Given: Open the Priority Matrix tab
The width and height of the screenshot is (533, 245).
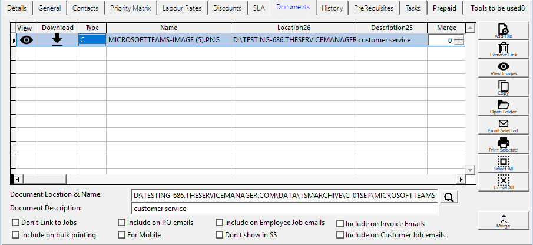Looking at the screenshot, I should 130,8.
